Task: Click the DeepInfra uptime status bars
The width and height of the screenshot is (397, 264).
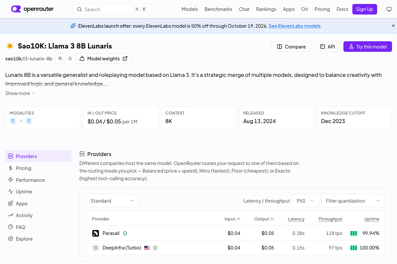Action: coord(354,248)
